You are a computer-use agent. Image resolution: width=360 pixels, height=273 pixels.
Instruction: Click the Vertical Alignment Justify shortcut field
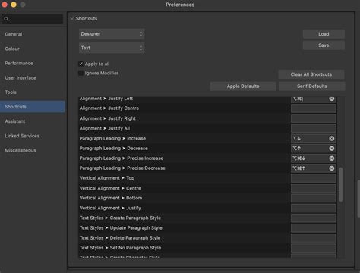(314, 208)
